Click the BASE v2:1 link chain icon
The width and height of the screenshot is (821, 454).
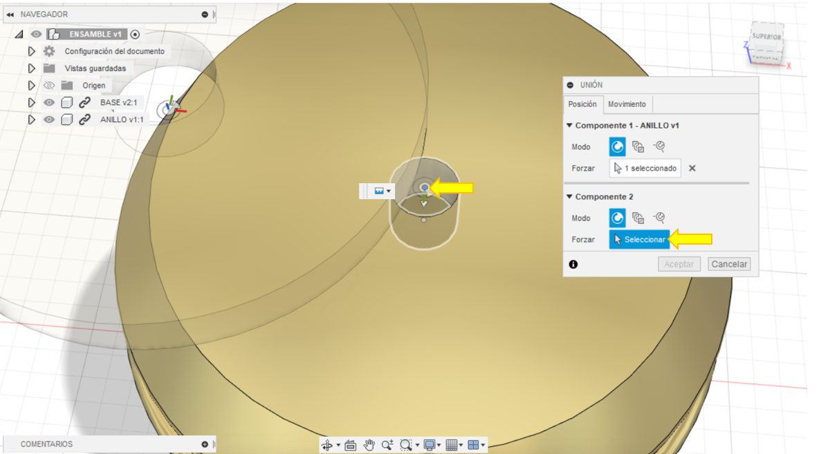pos(84,102)
